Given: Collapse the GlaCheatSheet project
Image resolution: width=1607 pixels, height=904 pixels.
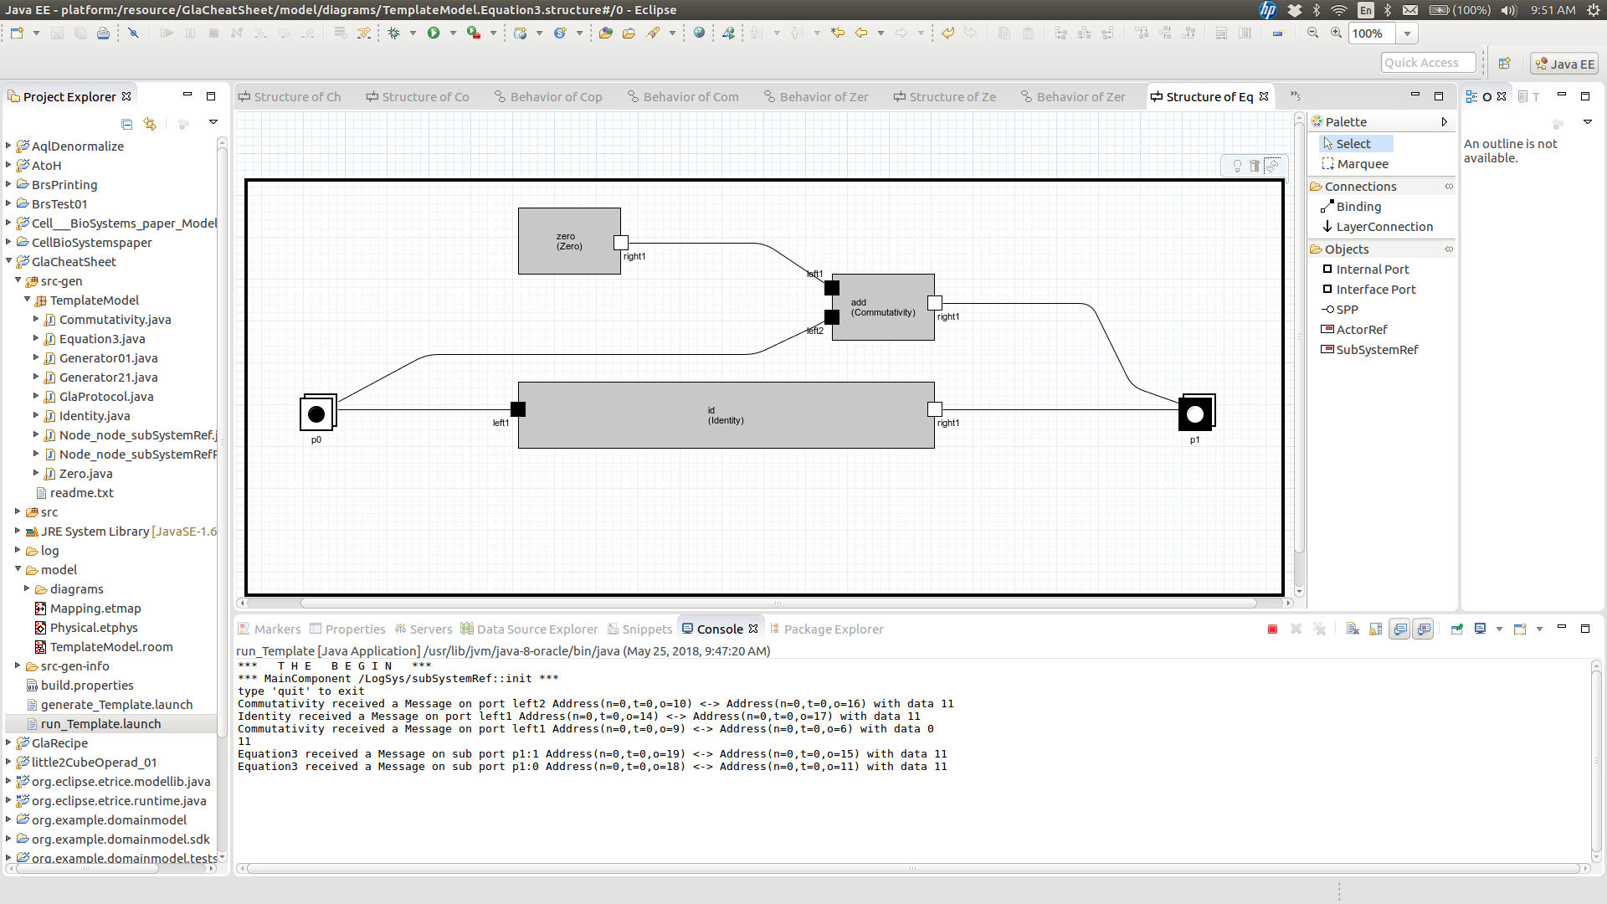Looking at the screenshot, I should (x=9, y=261).
